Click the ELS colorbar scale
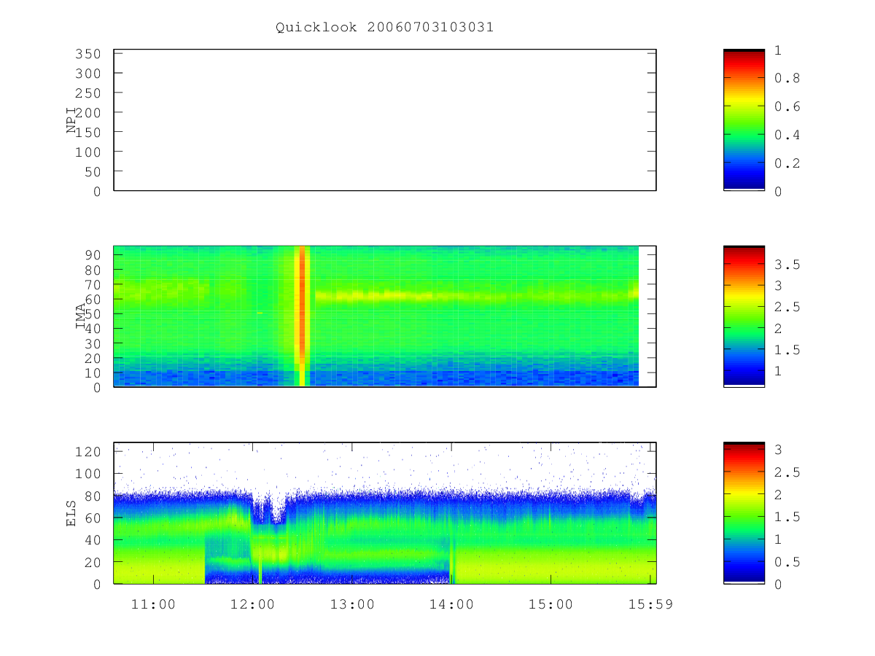 tap(744, 512)
